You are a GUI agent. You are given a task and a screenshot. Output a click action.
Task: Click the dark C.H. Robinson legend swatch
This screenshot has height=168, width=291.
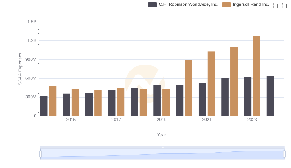[x=152, y=4]
